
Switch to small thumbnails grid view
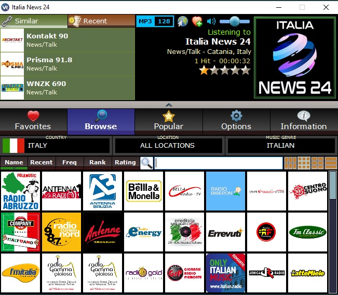pos(290,163)
